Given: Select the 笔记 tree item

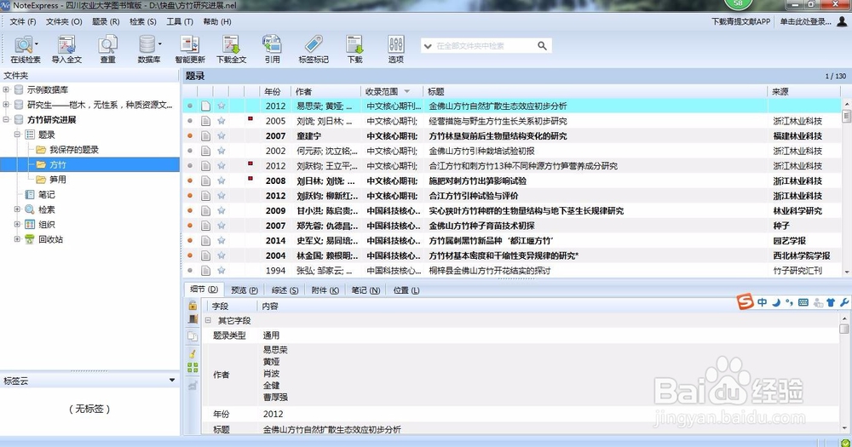Looking at the screenshot, I should 46,194.
